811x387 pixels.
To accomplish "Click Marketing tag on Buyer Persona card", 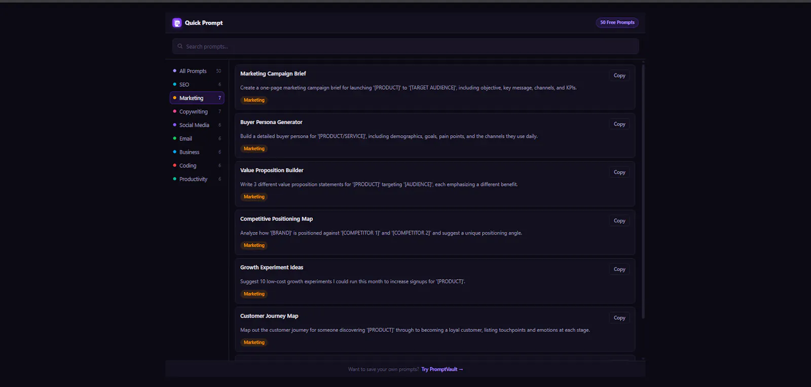I will pyautogui.click(x=254, y=149).
